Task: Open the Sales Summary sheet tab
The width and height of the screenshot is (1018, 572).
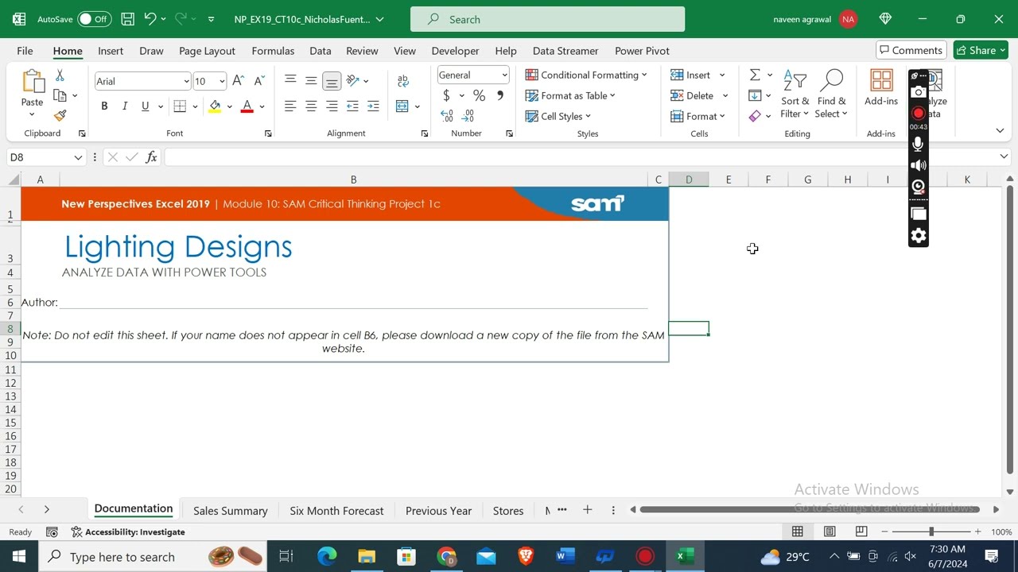Action: click(x=231, y=511)
